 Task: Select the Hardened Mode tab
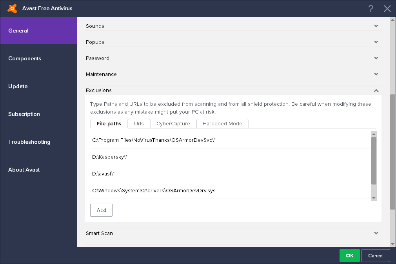click(222, 124)
